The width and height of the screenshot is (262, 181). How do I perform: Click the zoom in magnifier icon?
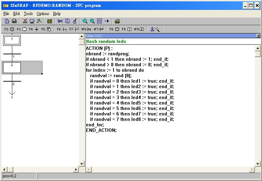[x=92, y=21]
